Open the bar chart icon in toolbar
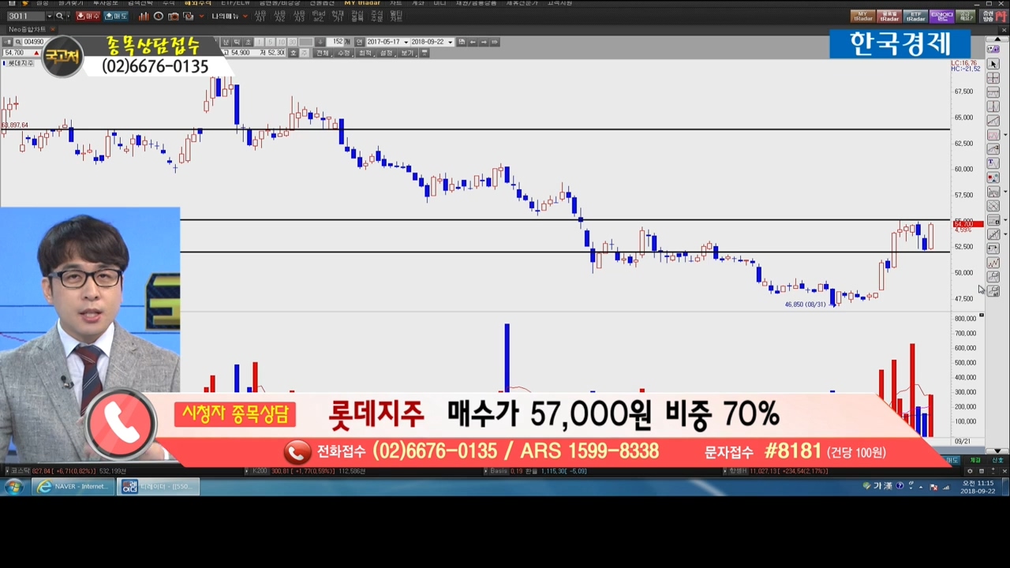The width and height of the screenshot is (1010, 568). pyautogui.click(x=143, y=16)
